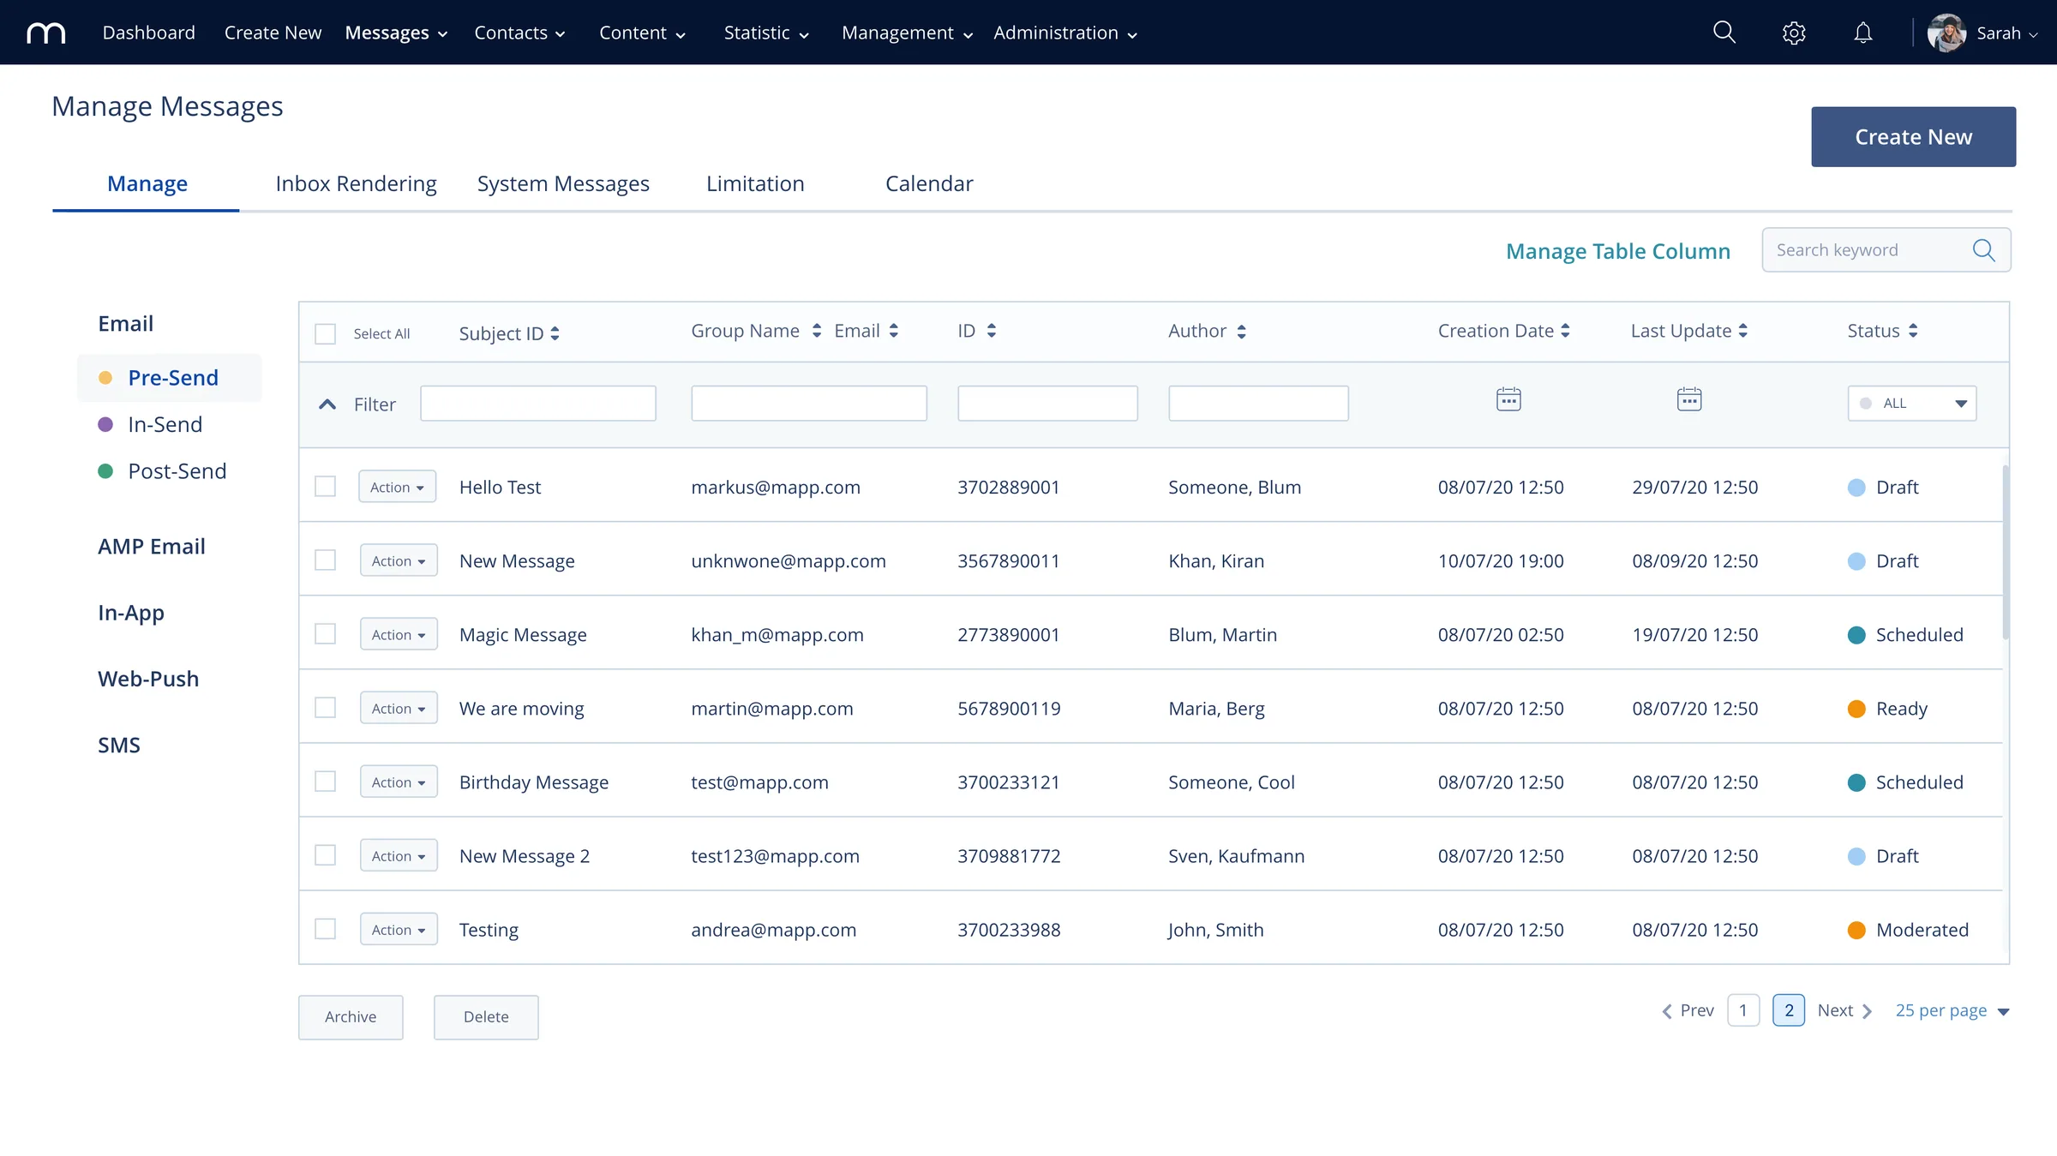Expand the Contacts navigation menu

[519, 33]
